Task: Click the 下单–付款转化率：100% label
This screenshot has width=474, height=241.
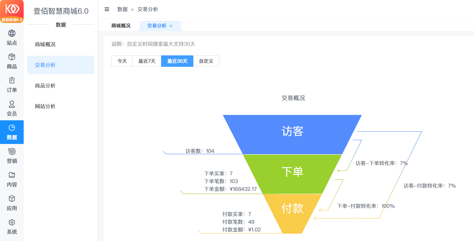Action: pyautogui.click(x=366, y=206)
